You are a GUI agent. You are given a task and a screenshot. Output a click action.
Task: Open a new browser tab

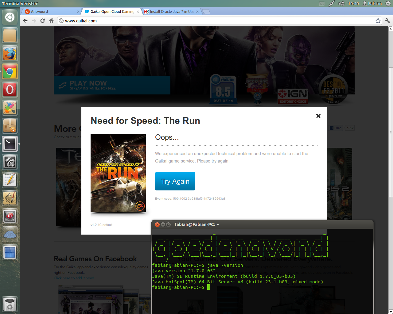point(207,12)
